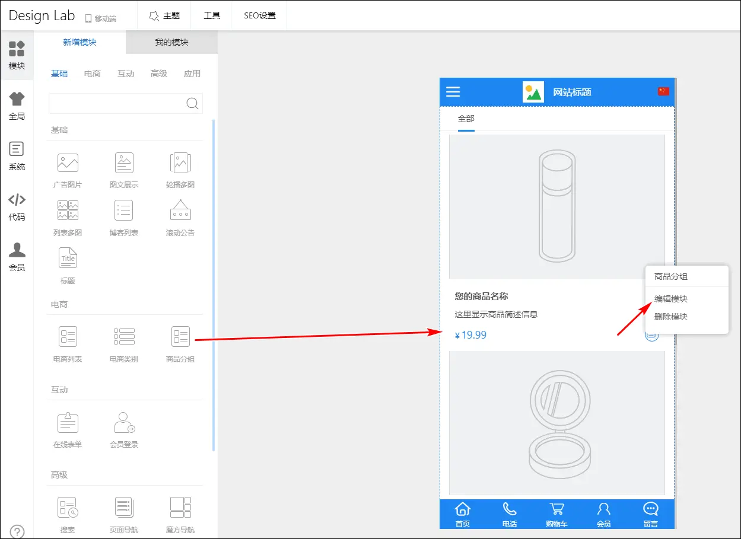
Task: Open the 主题 theme menu
Action: coord(164,15)
